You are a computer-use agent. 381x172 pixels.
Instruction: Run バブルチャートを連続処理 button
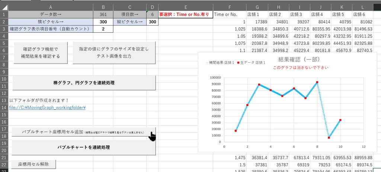[x=84, y=147]
